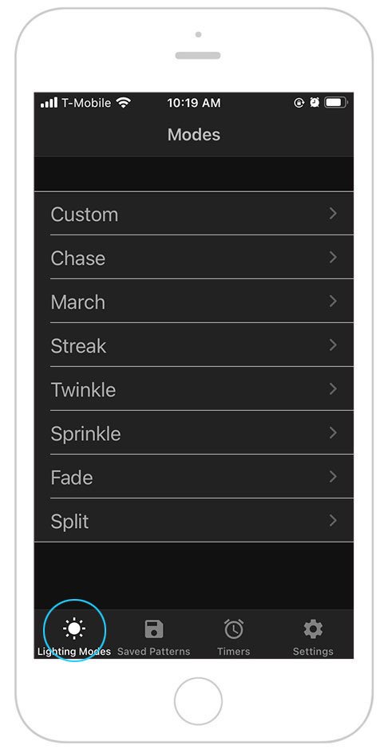This screenshot has height=749, width=388.
Task: Tap the Lighting Modes sun icon
Action: [x=74, y=629]
